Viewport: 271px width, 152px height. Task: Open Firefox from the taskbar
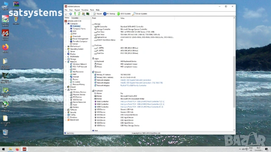pos(17,149)
